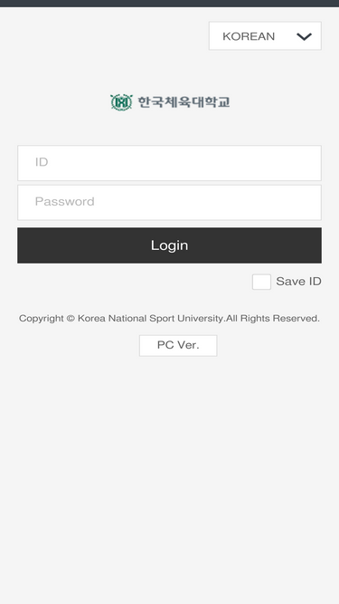
Task: Click the green university emblem logo
Action: point(121,102)
